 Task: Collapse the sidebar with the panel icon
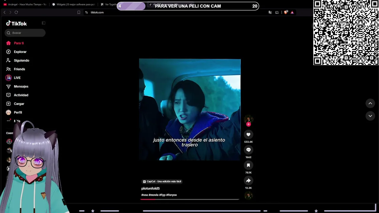coord(44,23)
